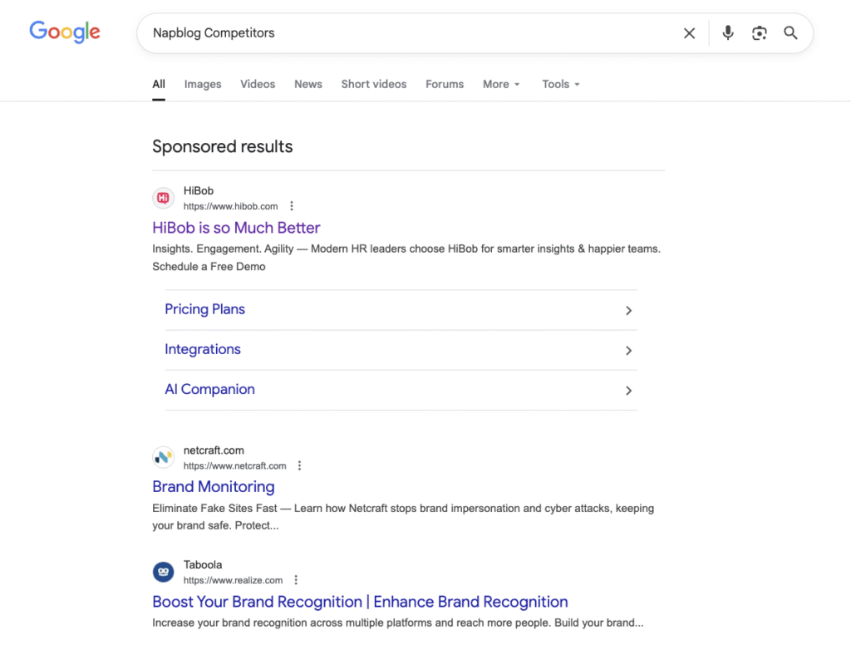Expand the AI Companion sitelink chevron
The image size is (851, 645).
point(629,391)
